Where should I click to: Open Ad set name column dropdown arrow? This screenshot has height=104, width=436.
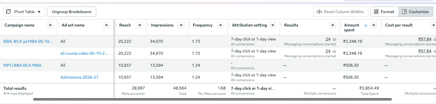click(x=106, y=25)
